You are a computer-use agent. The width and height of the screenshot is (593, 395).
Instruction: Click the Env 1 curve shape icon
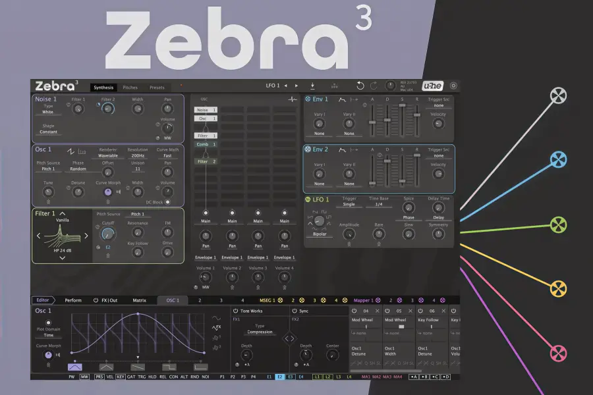(x=342, y=99)
